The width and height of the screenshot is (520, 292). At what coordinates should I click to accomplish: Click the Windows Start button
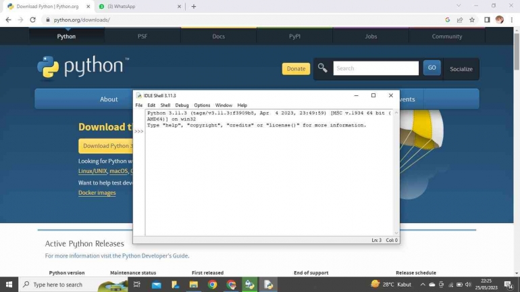click(x=9, y=285)
